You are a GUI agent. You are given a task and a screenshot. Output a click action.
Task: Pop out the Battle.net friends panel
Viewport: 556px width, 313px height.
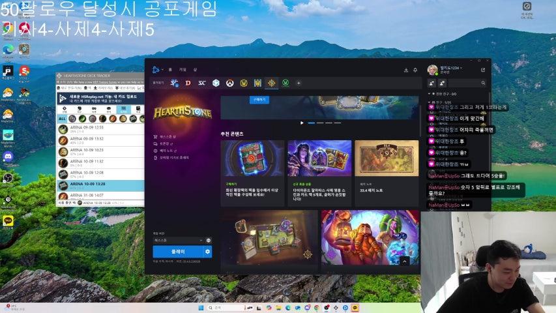click(483, 70)
